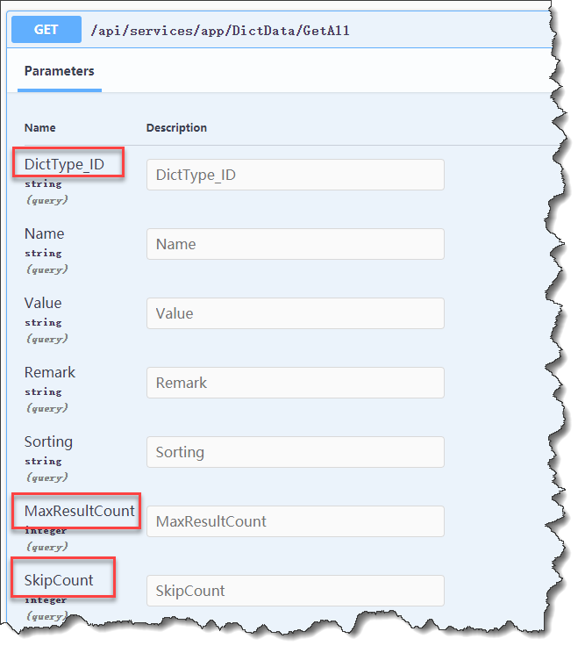The width and height of the screenshot is (585, 653).
Task: Select the Parameters tab
Action: (60, 71)
